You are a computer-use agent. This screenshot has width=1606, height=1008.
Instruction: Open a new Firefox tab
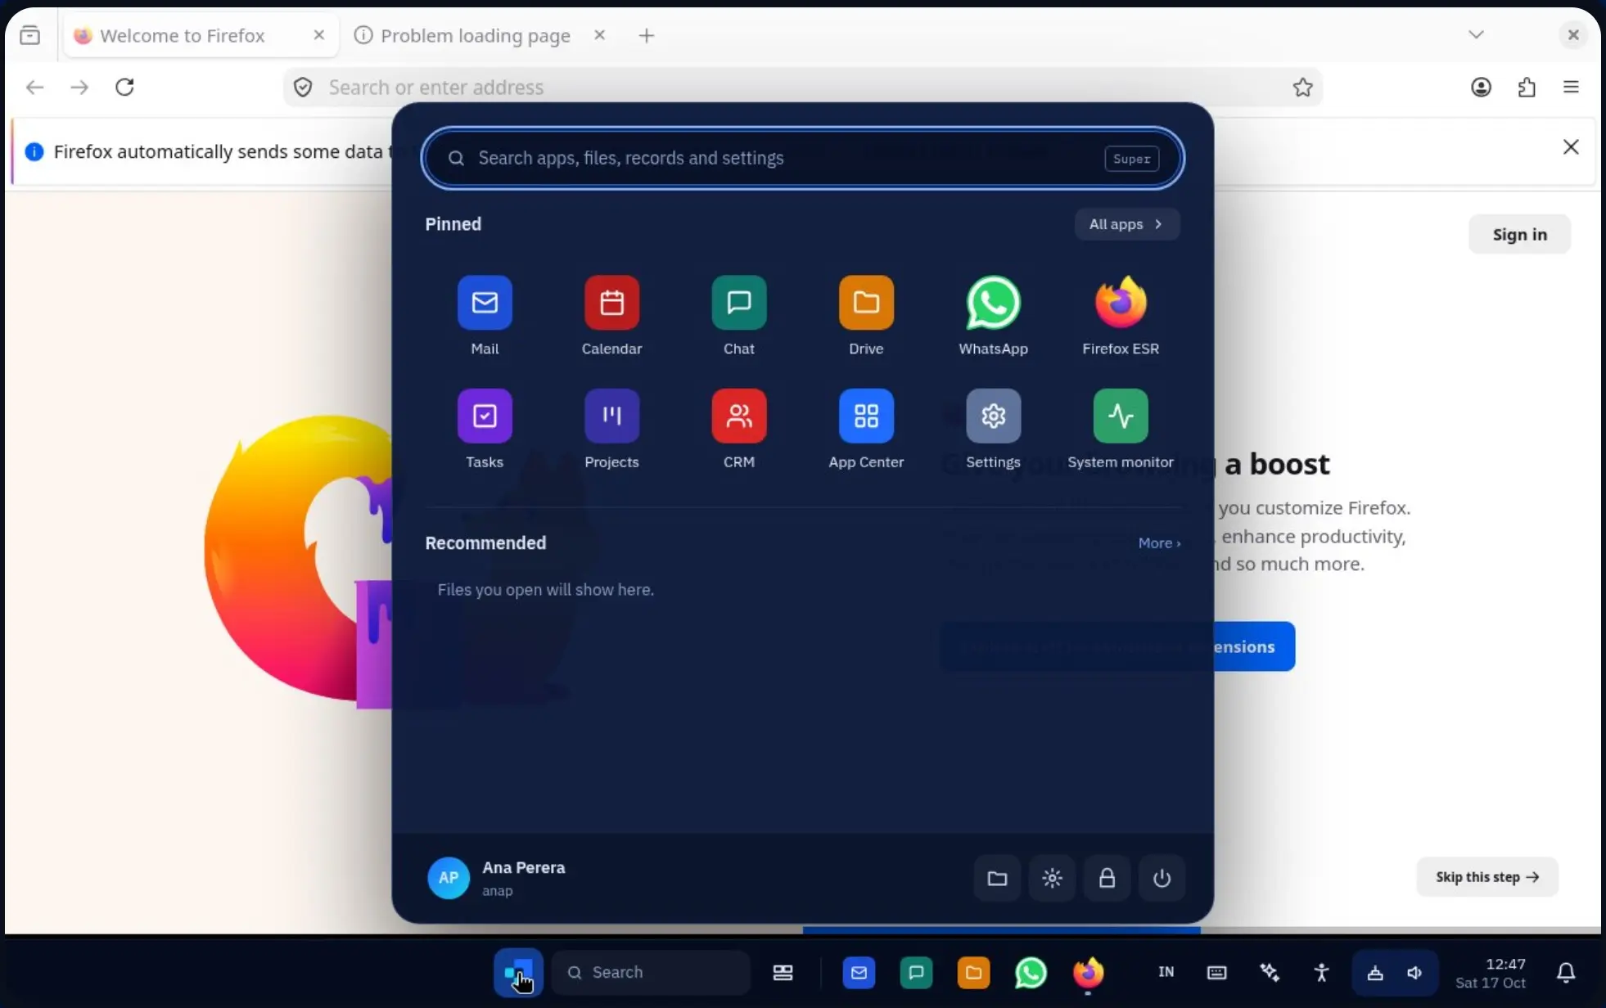pos(647,35)
